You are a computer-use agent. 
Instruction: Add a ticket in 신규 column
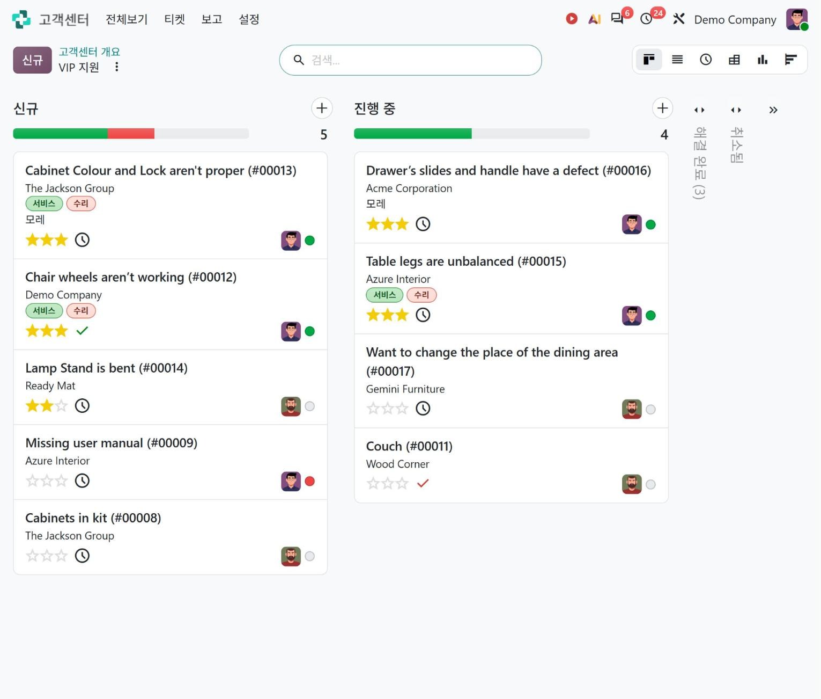pyautogui.click(x=322, y=108)
